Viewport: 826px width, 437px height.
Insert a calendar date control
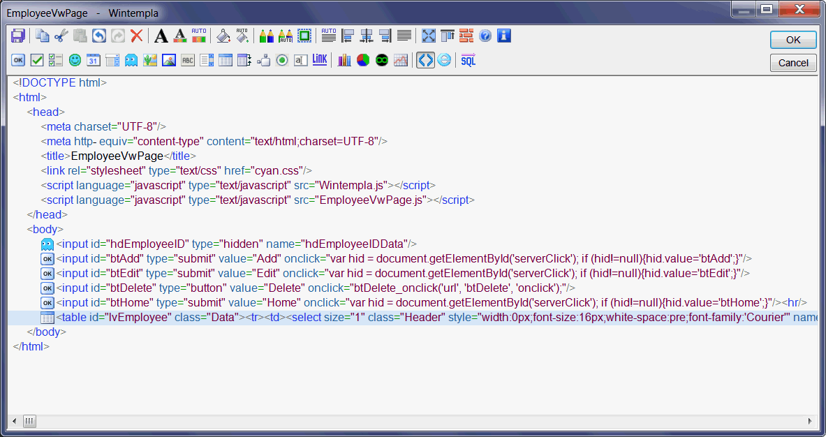tap(94, 61)
